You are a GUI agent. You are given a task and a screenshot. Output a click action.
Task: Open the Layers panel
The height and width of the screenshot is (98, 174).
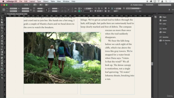point(164,20)
